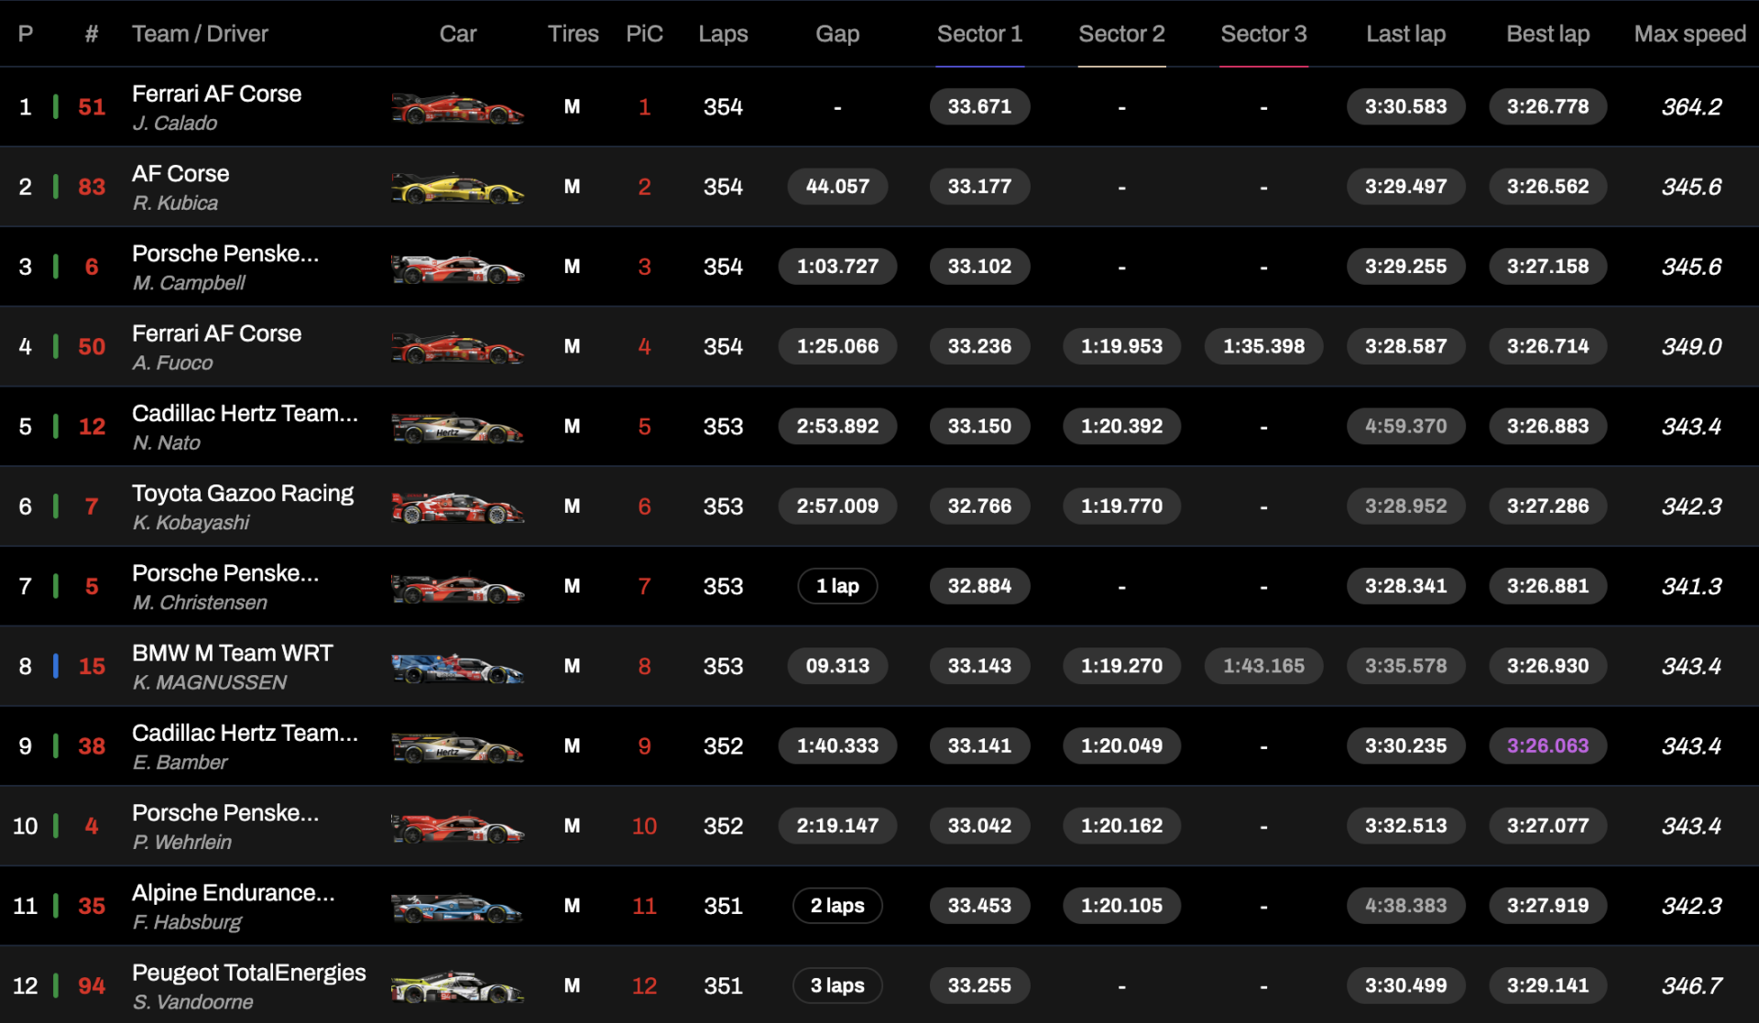Click the Sector 2 column header
Image resolution: width=1759 pixels, height=1023 pixels.
[x=1120, y=34]
